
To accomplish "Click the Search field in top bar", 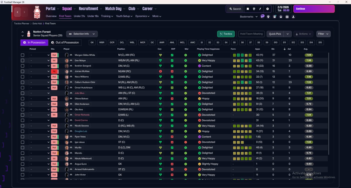I will click(235, 9).
